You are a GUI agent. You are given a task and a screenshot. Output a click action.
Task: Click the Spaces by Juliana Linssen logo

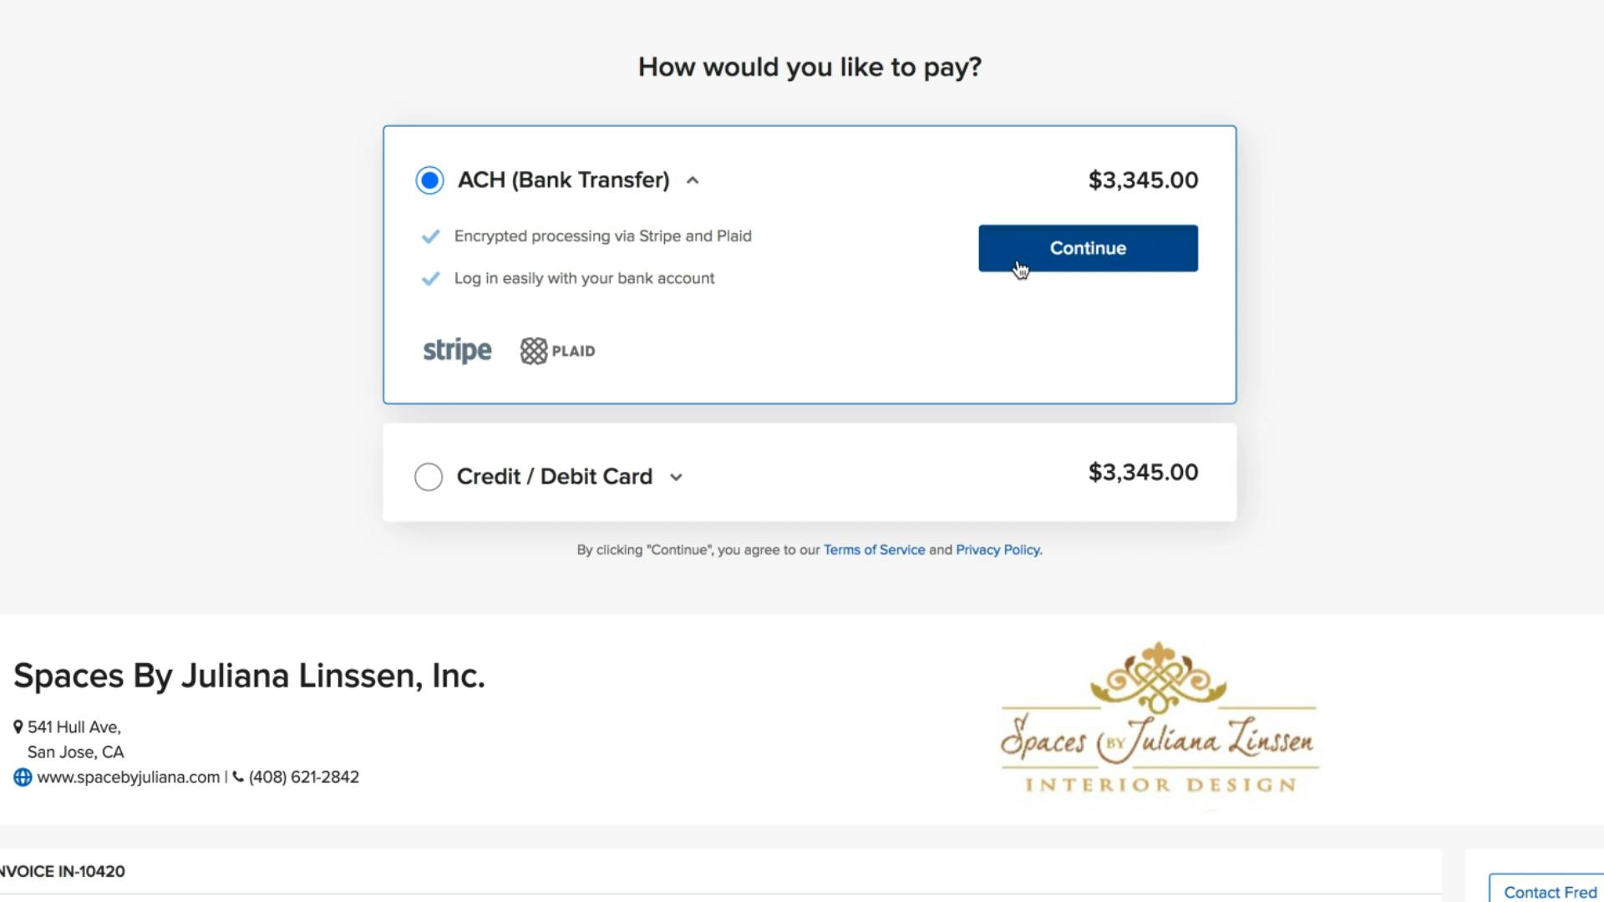(1160, 718)
